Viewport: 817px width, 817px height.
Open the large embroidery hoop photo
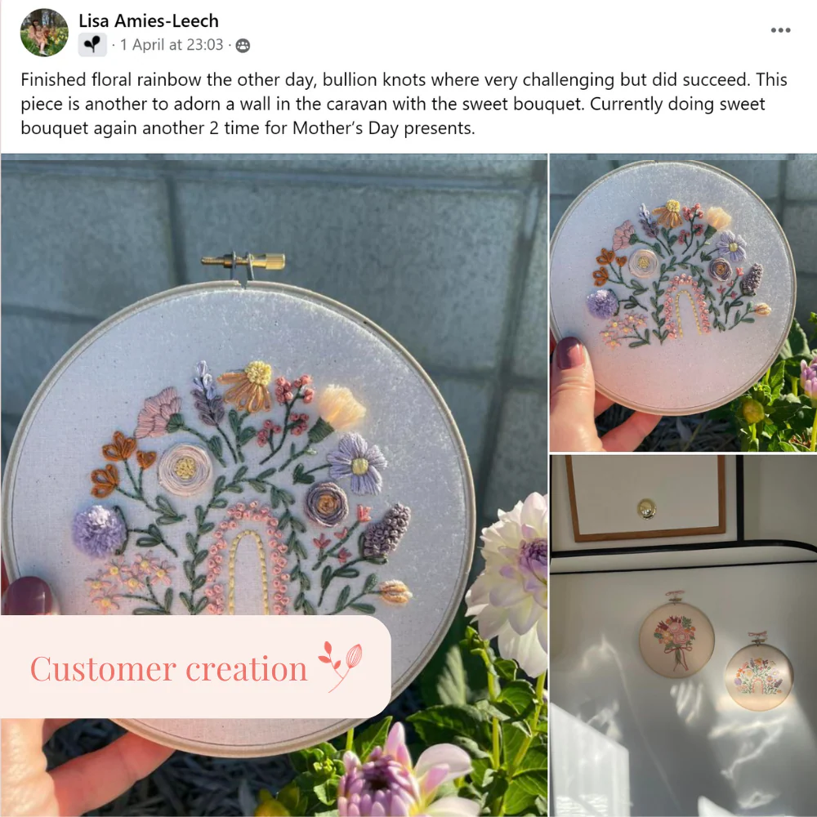tap(274, 485)
